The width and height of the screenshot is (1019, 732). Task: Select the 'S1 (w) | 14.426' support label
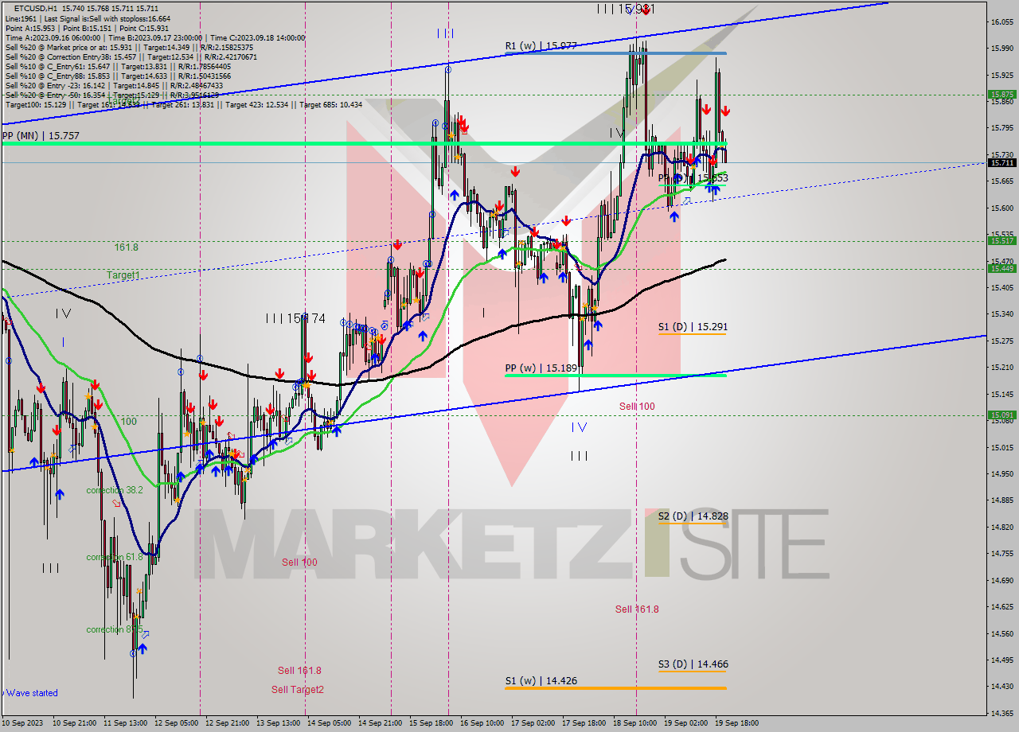pyautogui.click(x=541, y=681)
